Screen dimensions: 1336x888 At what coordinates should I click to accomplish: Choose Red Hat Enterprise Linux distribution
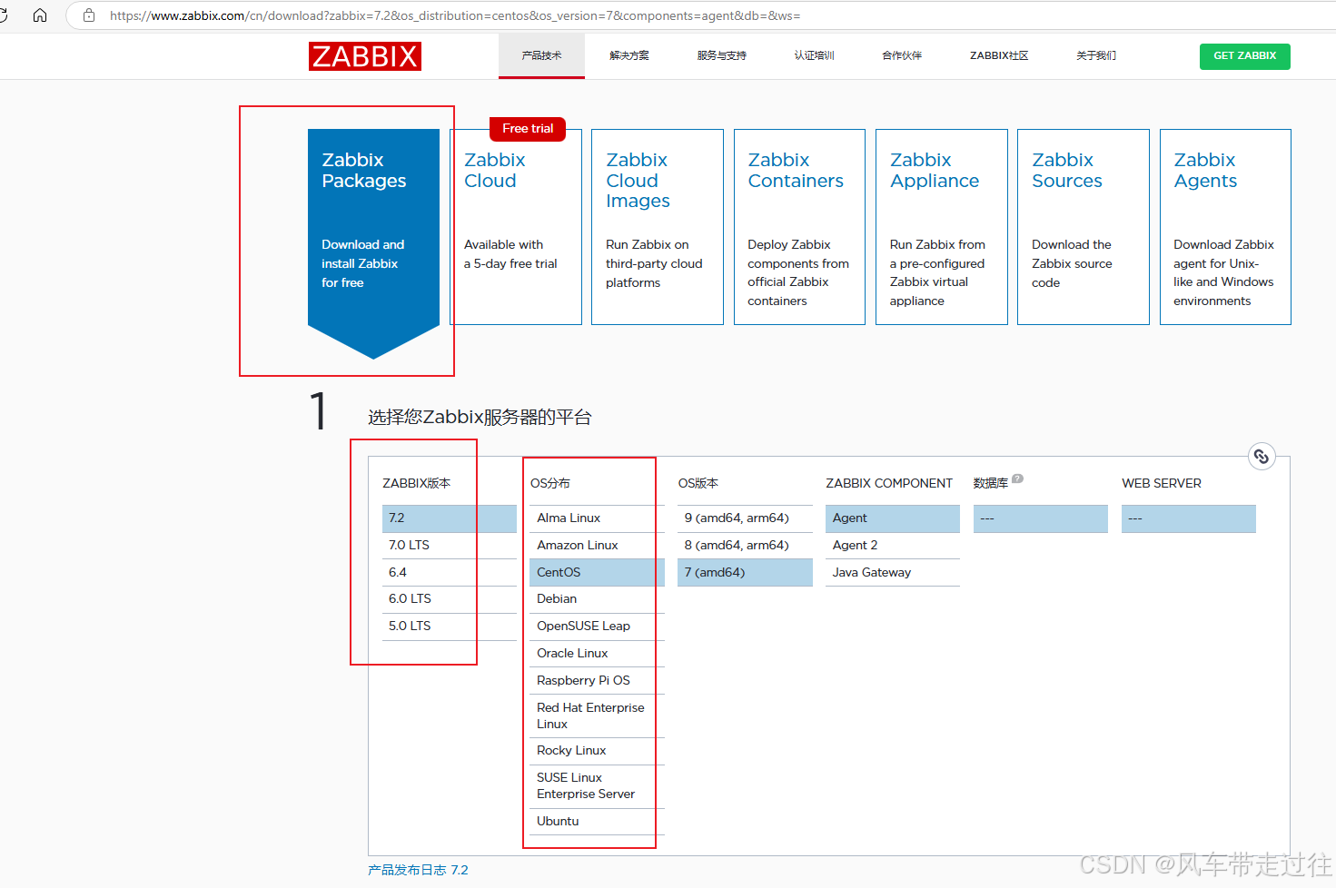tap(598, 716)
